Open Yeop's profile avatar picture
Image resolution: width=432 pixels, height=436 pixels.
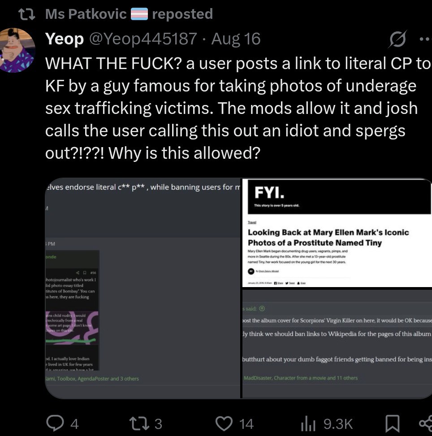point(18,50)
